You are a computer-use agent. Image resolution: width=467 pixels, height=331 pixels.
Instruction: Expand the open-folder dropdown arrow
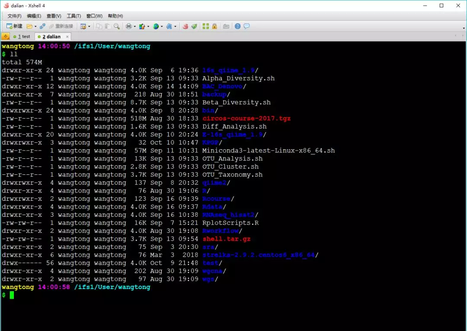point(35,26)
